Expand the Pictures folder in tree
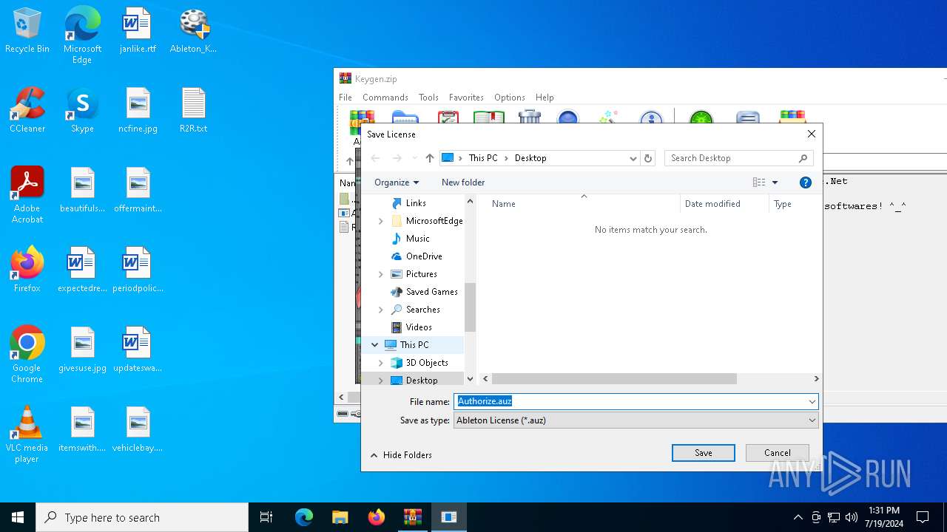This screenshot has height=532, width=947. click(381, 274)
